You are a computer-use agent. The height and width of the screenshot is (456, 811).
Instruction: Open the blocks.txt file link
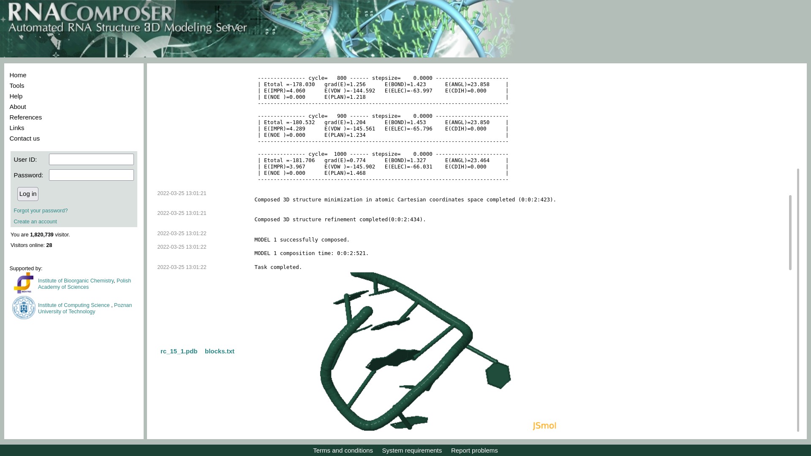click(x=220, y=351)
